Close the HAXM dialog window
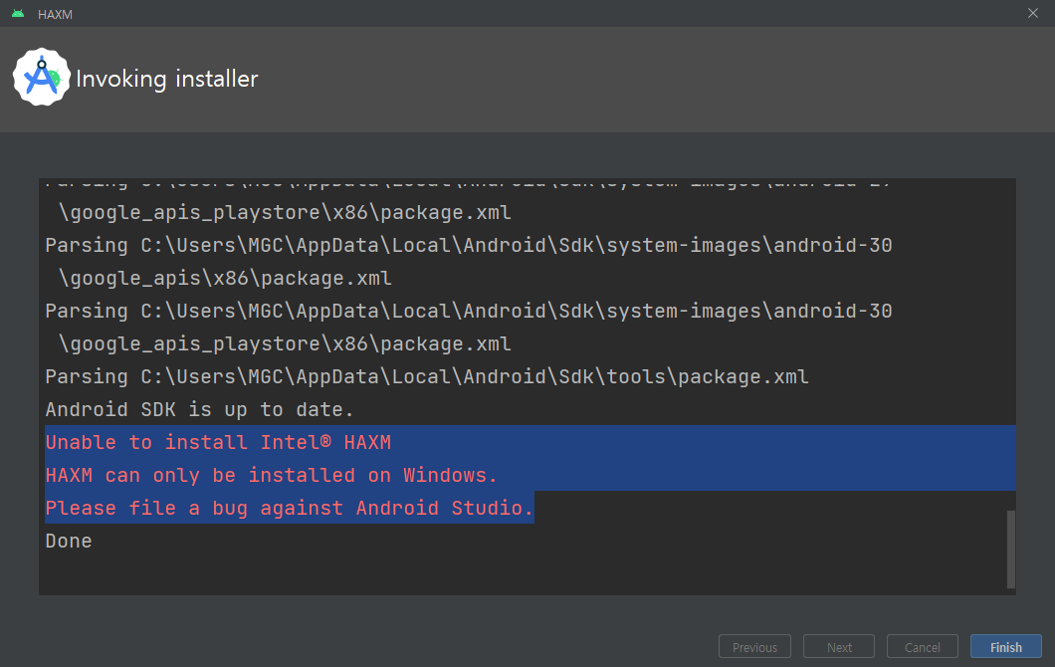Screen dimensions: 1055x667 coord(1033,14)
